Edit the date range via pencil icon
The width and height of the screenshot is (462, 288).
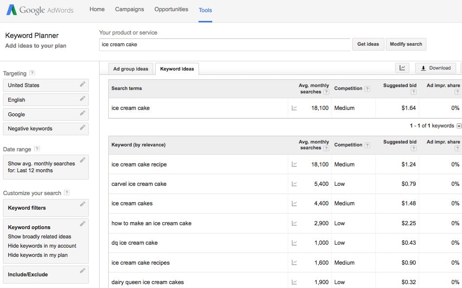click(82, 160)
